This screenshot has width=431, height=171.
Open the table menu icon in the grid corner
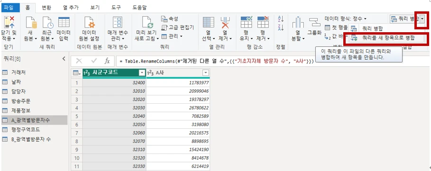tap(76, 73)
